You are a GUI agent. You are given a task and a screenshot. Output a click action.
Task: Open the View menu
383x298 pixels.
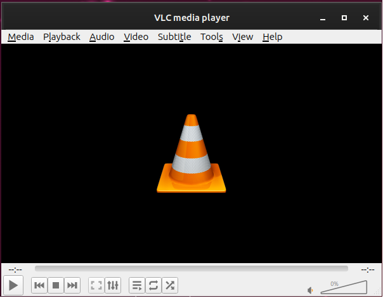[243, 37]
